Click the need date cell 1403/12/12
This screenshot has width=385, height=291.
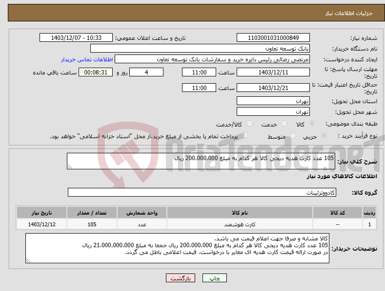coord(42,224)
